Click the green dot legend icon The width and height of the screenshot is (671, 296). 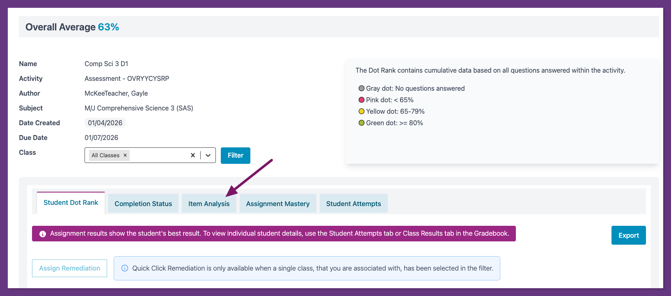(x=362, y=123)
